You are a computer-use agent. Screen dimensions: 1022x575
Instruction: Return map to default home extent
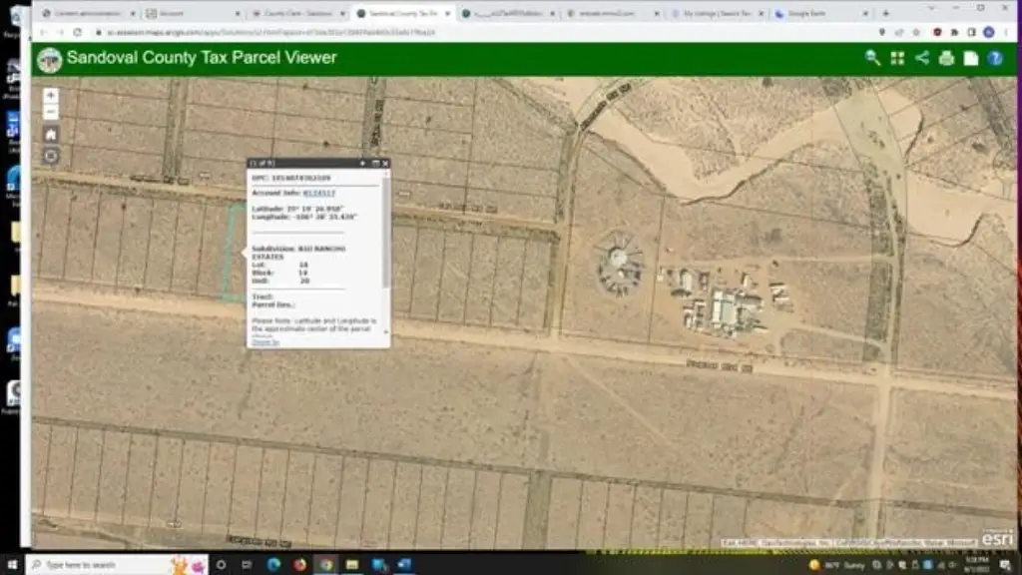(x=51, y=134)
